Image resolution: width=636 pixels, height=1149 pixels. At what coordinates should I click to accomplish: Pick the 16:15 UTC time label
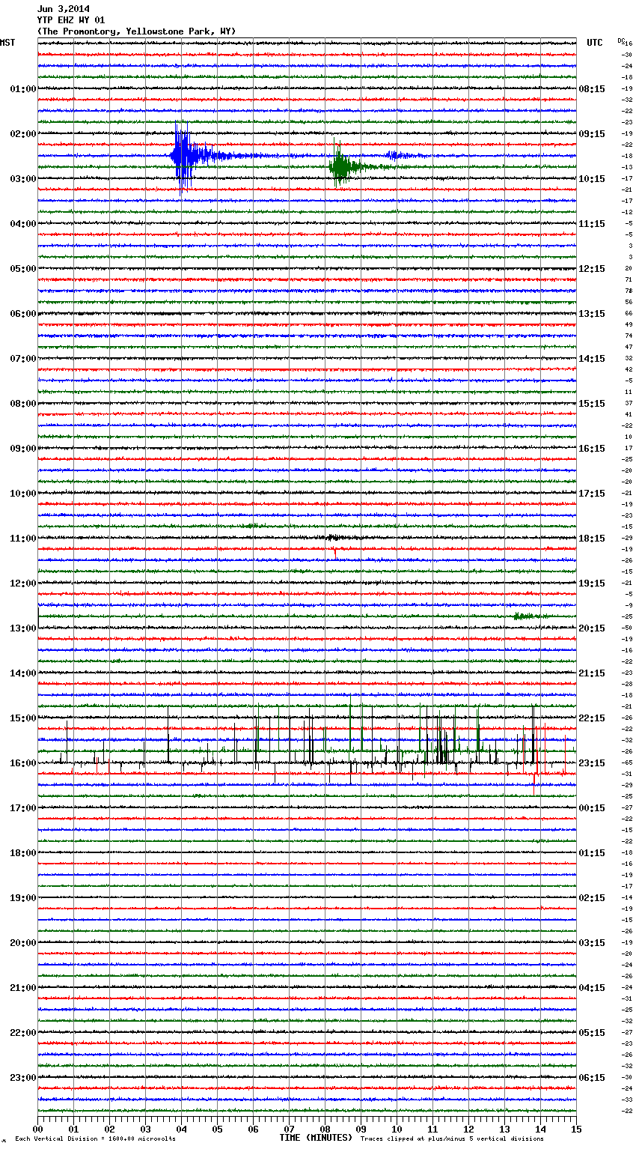592,449
